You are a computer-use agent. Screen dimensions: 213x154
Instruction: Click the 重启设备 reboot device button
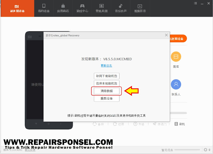106,98
